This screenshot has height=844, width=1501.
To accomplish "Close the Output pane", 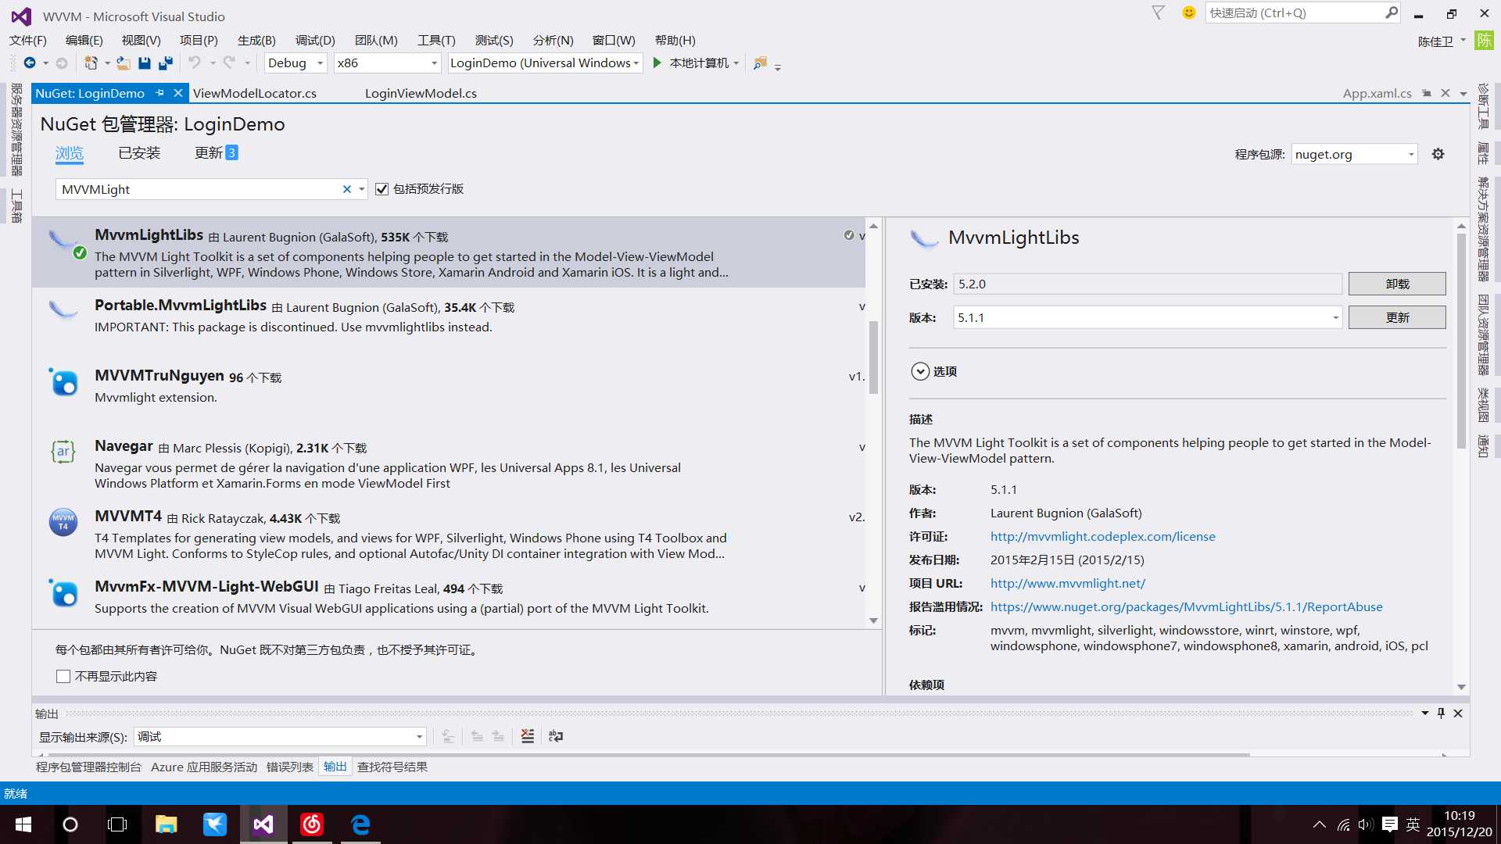I will click(x=1458, y=713).
